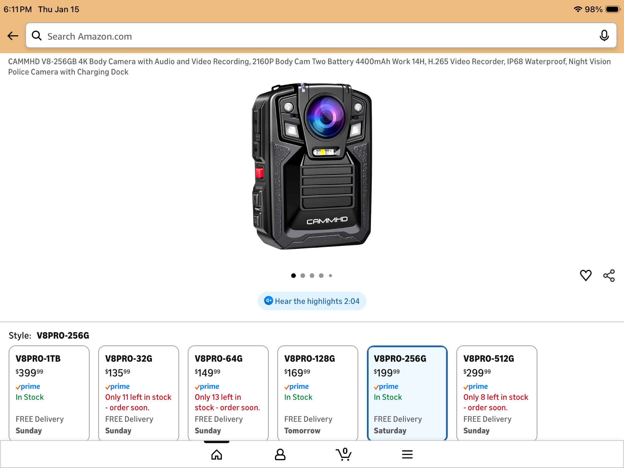Open the Home tab icon
Viewport: 624px width, 468px height.
pyautogui.click(x=217, y=455)
